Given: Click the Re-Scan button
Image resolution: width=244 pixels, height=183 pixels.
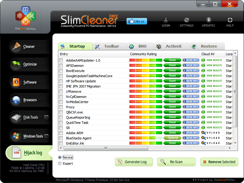Looking at the screenshot, I should [x=176, y=162].
